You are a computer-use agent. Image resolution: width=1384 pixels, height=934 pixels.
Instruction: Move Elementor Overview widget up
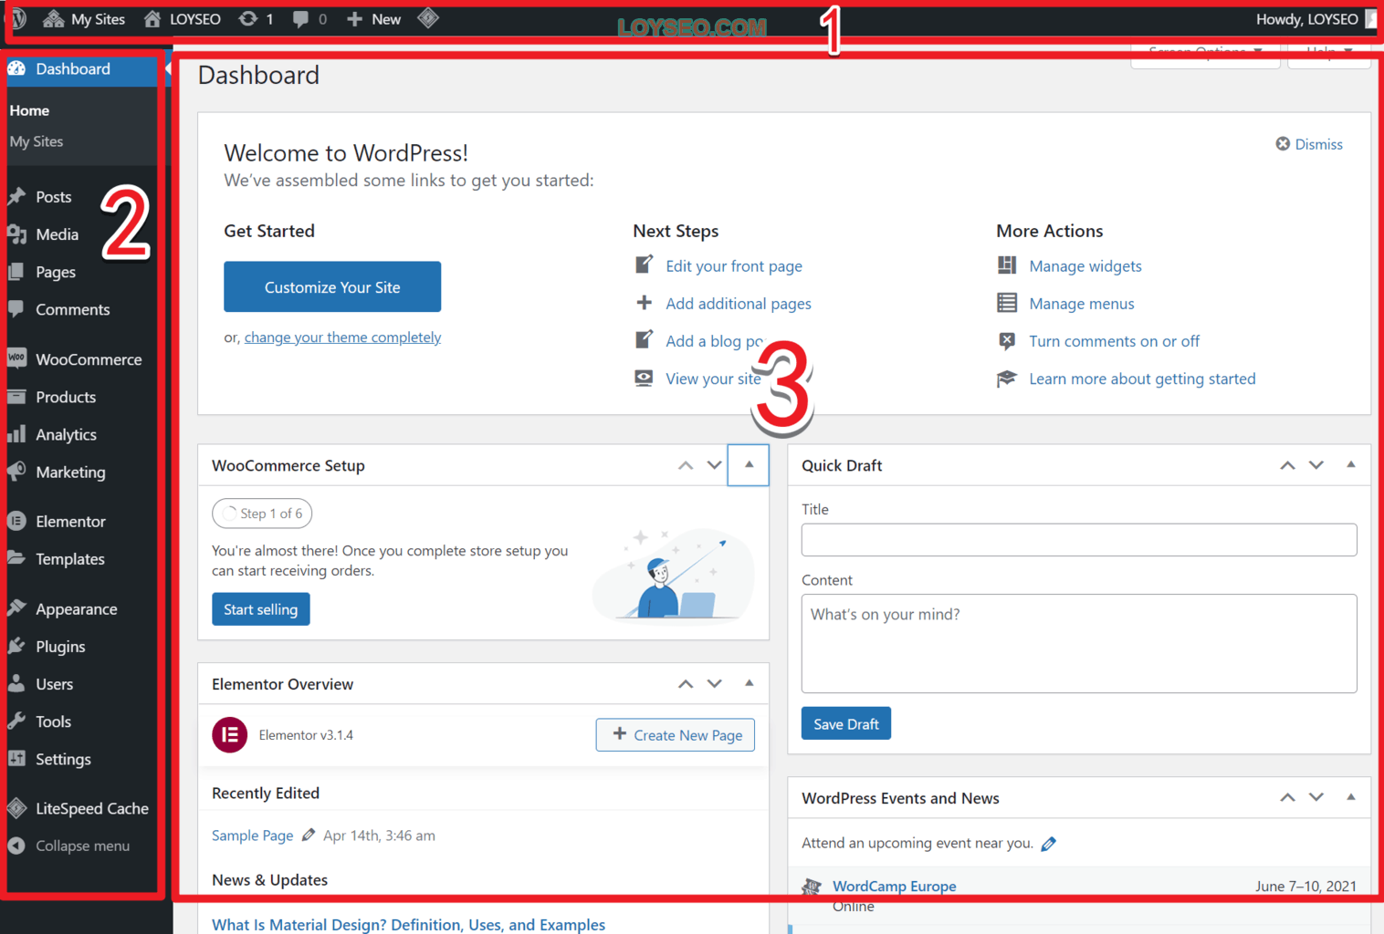click(686, 684)
